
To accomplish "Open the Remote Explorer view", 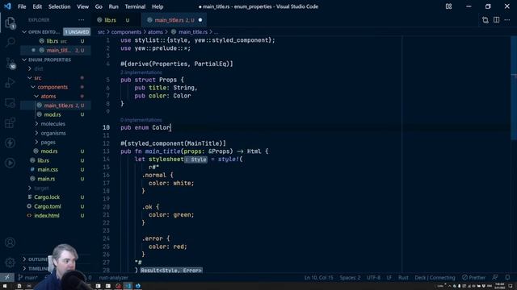I will tap(10, 103).
